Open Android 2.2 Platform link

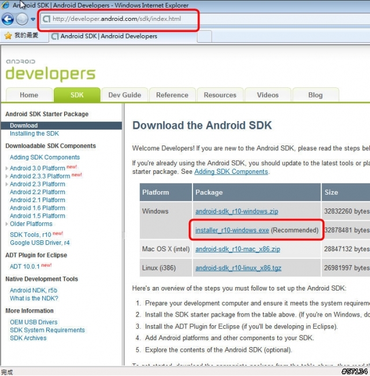[38, 192]
